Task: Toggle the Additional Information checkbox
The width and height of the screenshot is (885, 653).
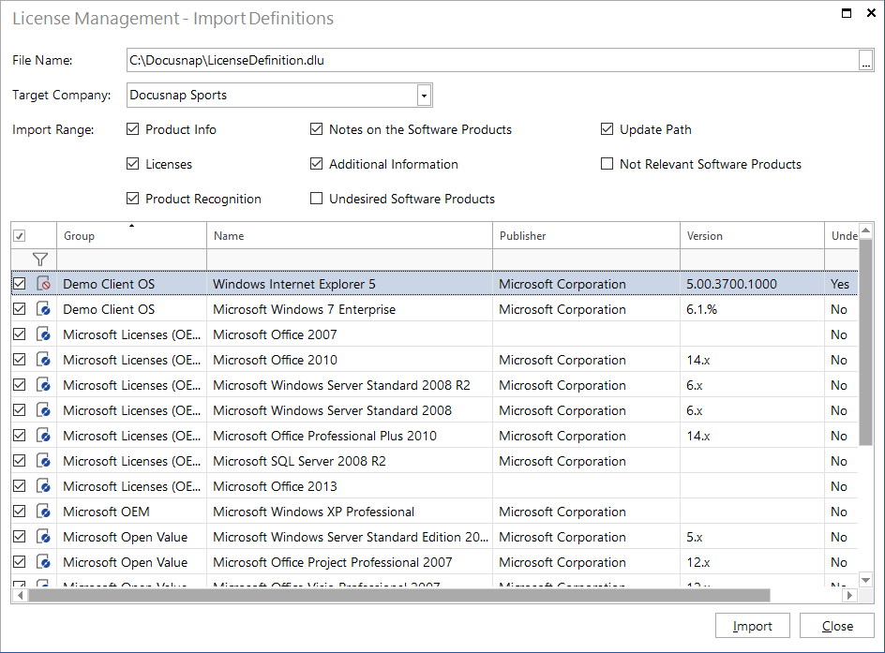Action: point(316,164)
